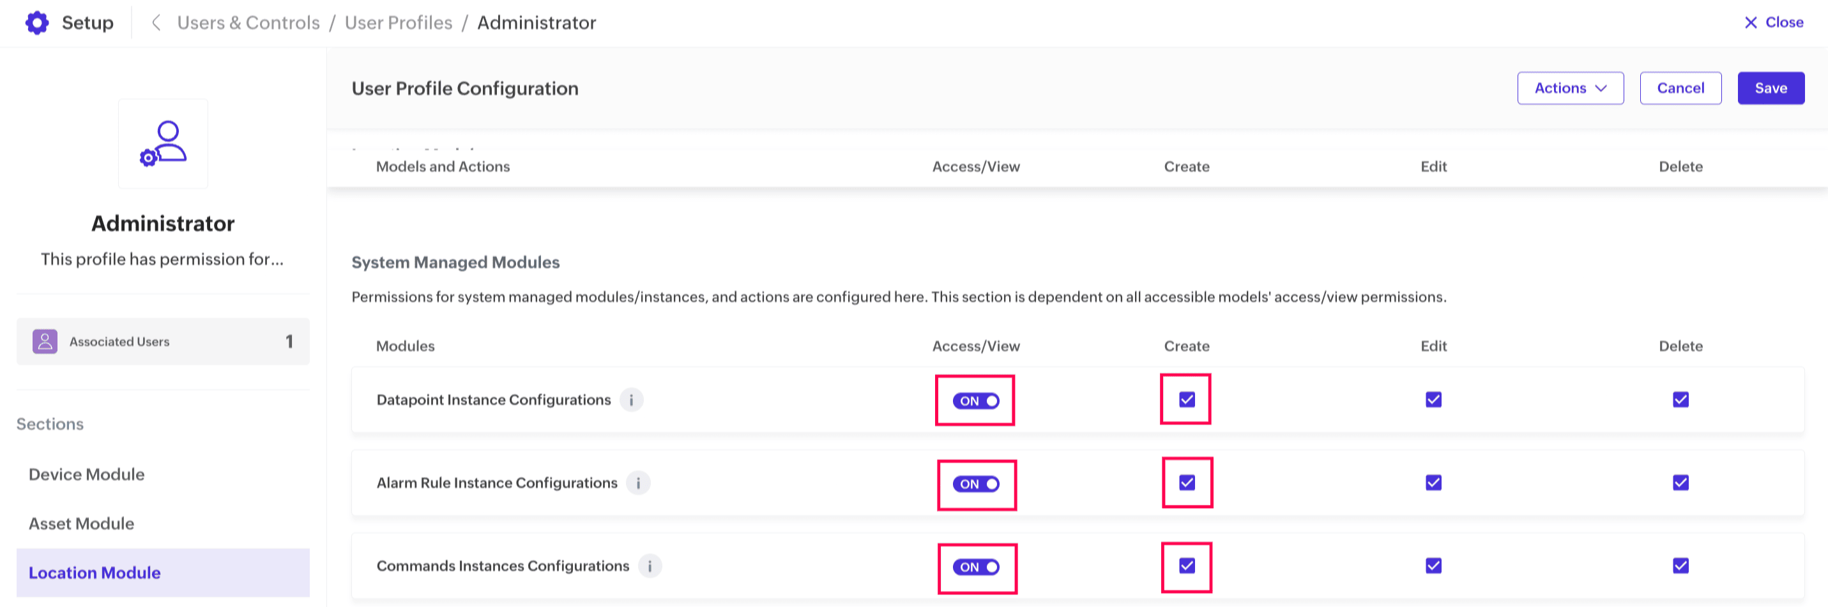Open info icon for Commands Instances Configurations
Screen dimensions: 1828x607
click(650, 567)
